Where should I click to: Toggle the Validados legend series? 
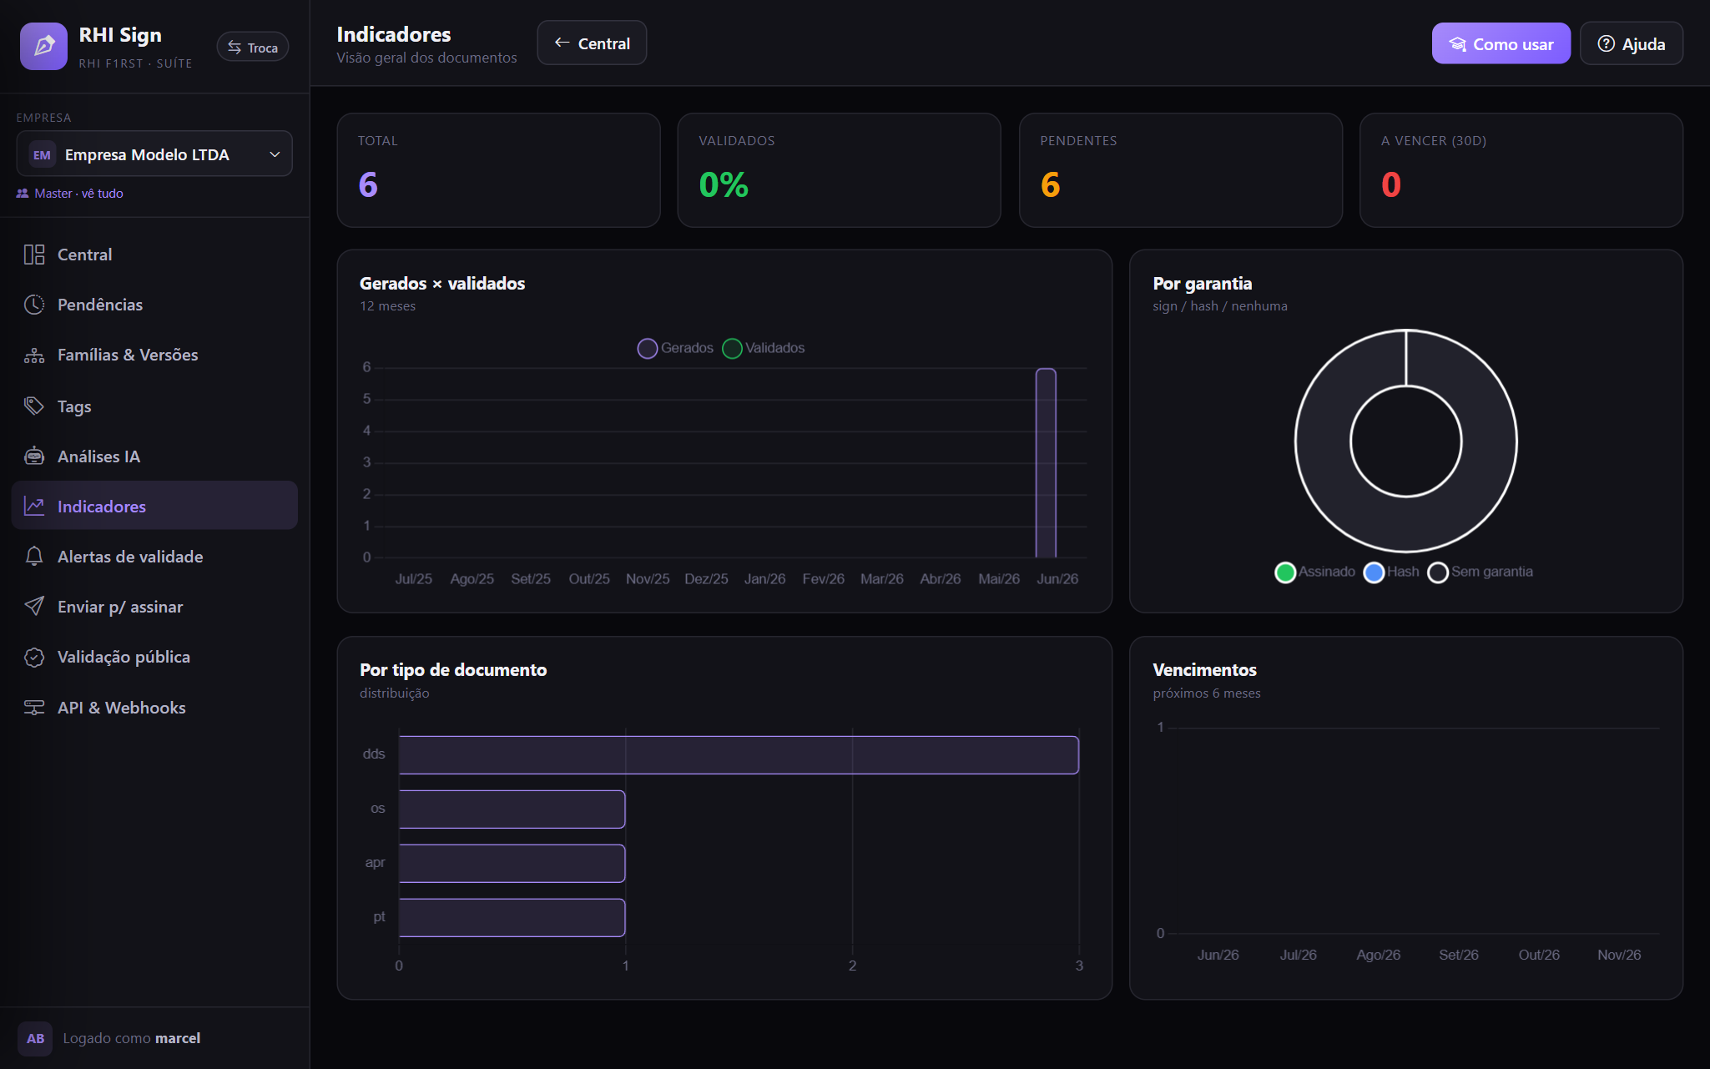[x=764, y=348]
